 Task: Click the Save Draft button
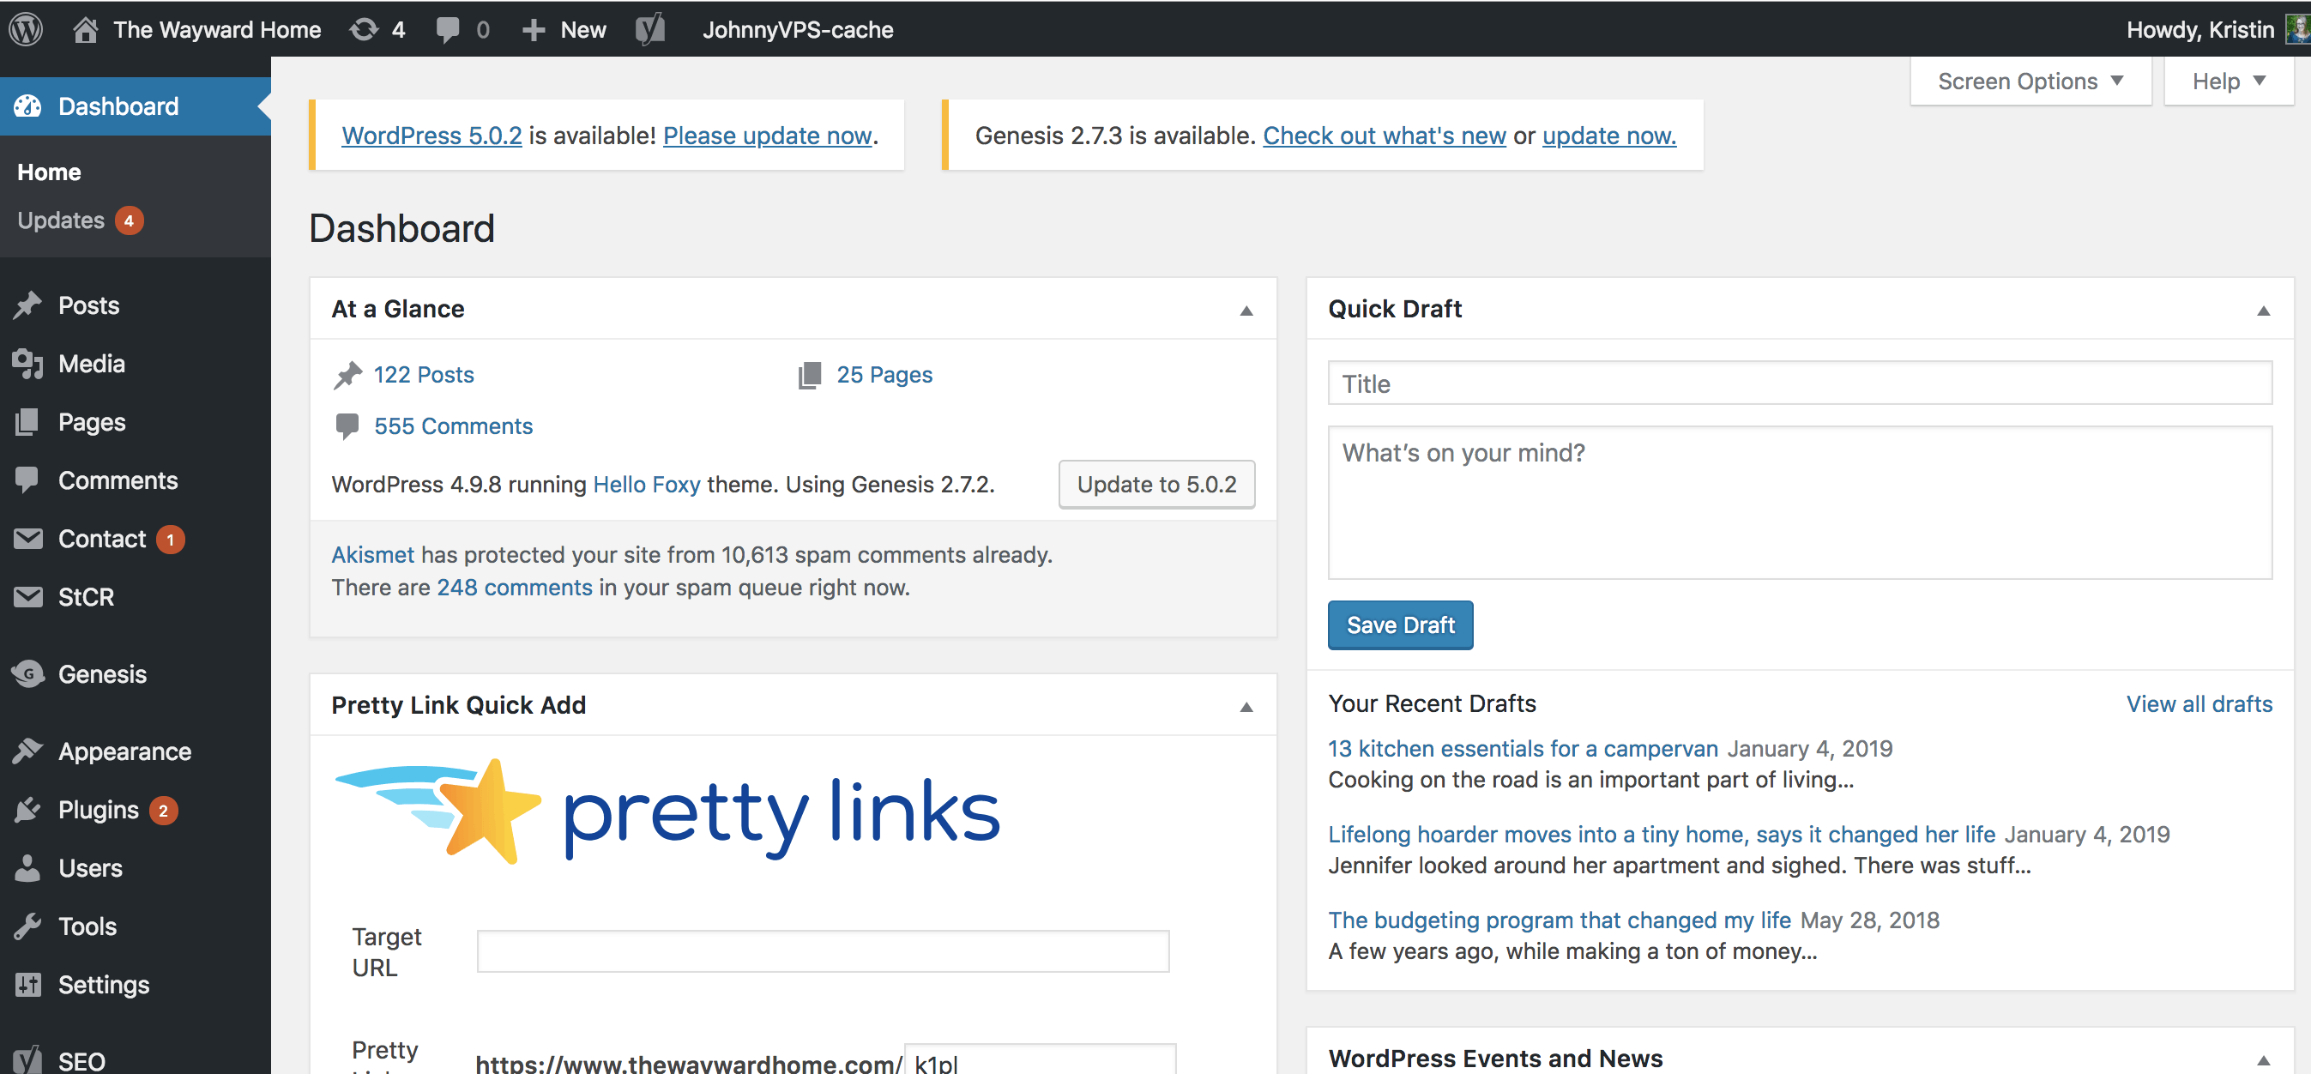click(1399, 624)
